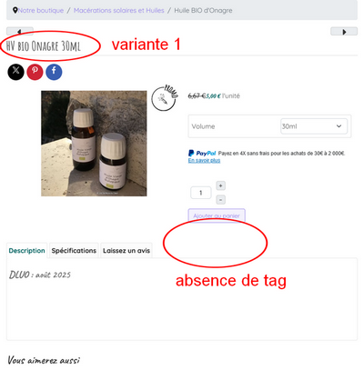Go to previous product arrow
This screenshot has width=364, height=370.
pos(20,31)
